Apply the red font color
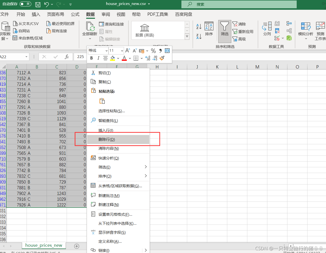 (124, 58)
